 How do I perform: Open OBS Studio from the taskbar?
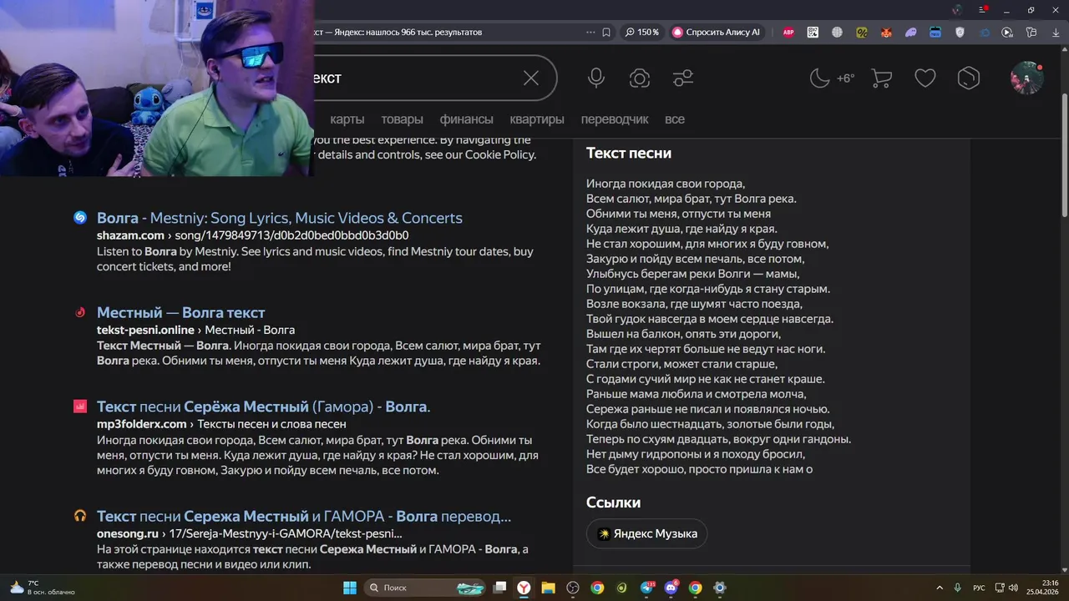(x=573, y=588)
